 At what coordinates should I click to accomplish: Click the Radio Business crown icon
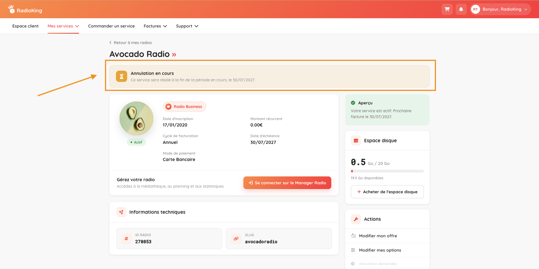click(168, 107)
